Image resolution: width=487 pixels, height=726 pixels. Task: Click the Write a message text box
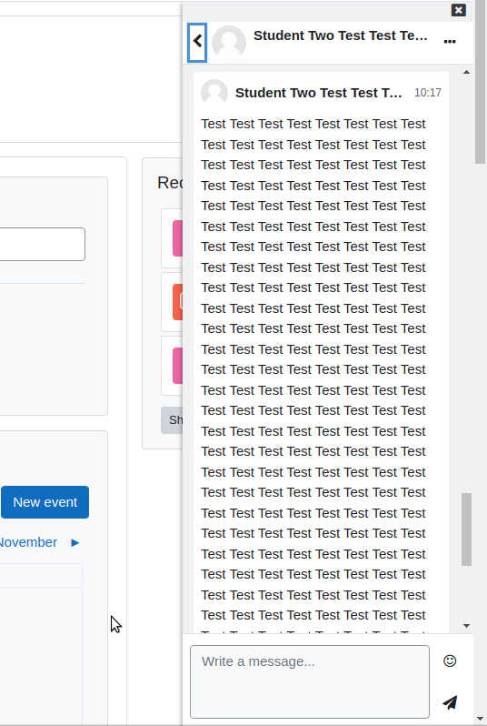tap(310, 681)
